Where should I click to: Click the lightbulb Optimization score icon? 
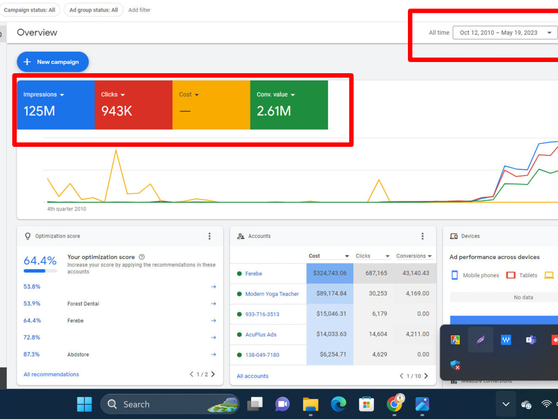pyautogui.click(x=28, y=236)
